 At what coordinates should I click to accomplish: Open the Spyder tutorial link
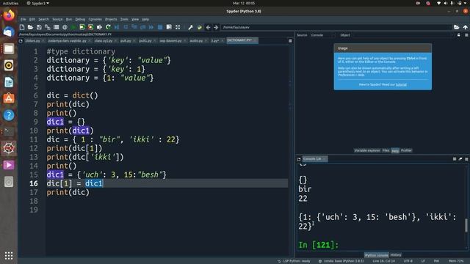(x=401, y=85)
